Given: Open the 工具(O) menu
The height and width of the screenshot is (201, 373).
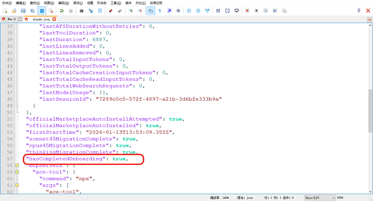Looking at the screenshot, I should tap(116, 3).
